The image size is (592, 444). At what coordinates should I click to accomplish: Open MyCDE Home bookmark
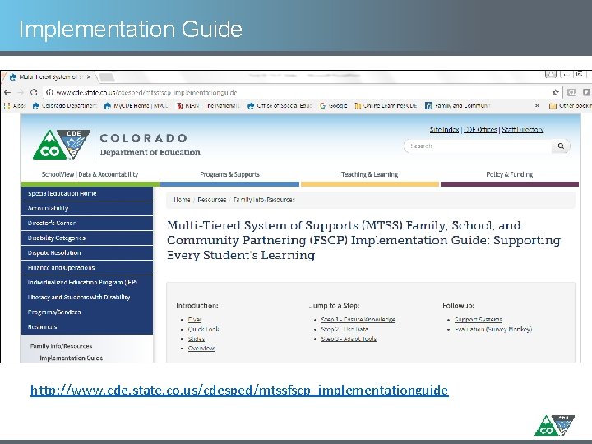click(x=136, y=106)
